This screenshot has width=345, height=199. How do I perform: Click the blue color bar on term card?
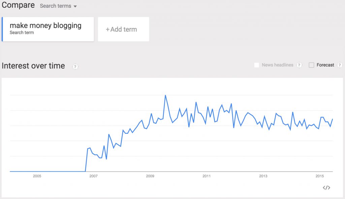coord(2,29)
